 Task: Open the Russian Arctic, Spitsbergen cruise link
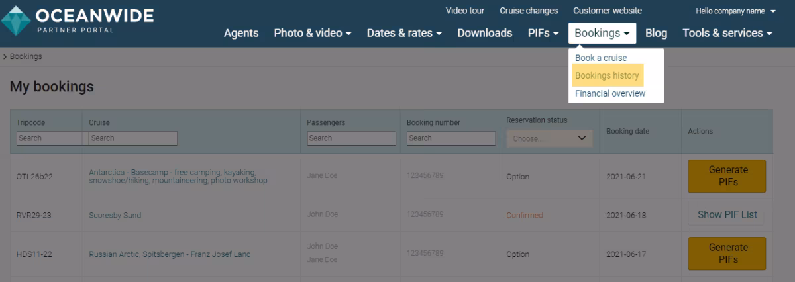click(170, 254)
